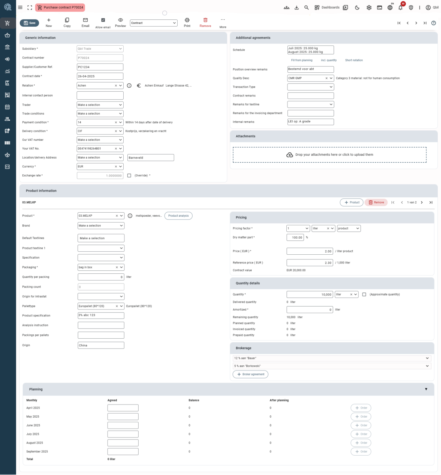Expand the '12 % aan Bauer' brokerage row
Viewport: 441px width, 475px height.
click(332, 358)
